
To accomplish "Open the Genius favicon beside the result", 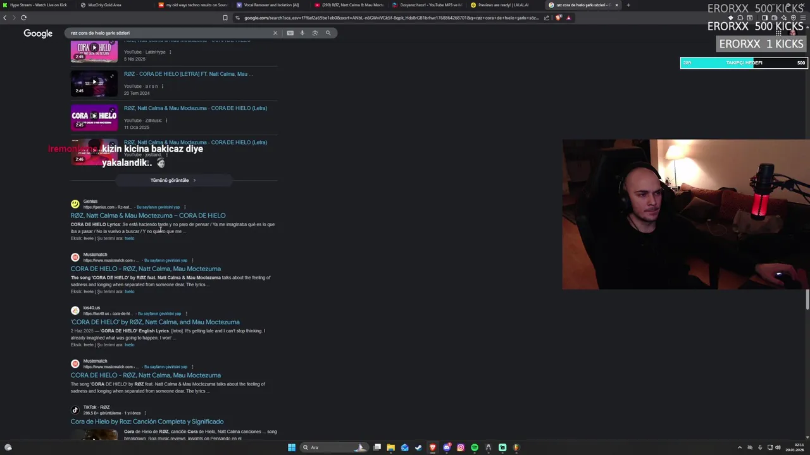I will pos(75,203).
